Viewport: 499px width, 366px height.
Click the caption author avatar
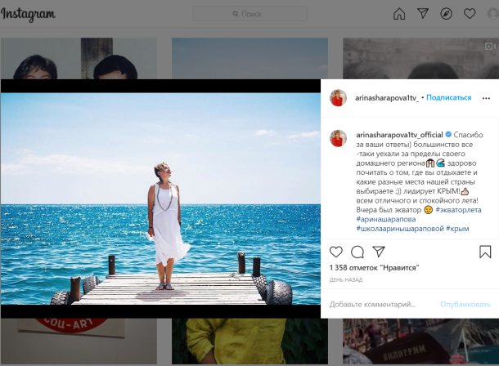[x=338, y=138]
